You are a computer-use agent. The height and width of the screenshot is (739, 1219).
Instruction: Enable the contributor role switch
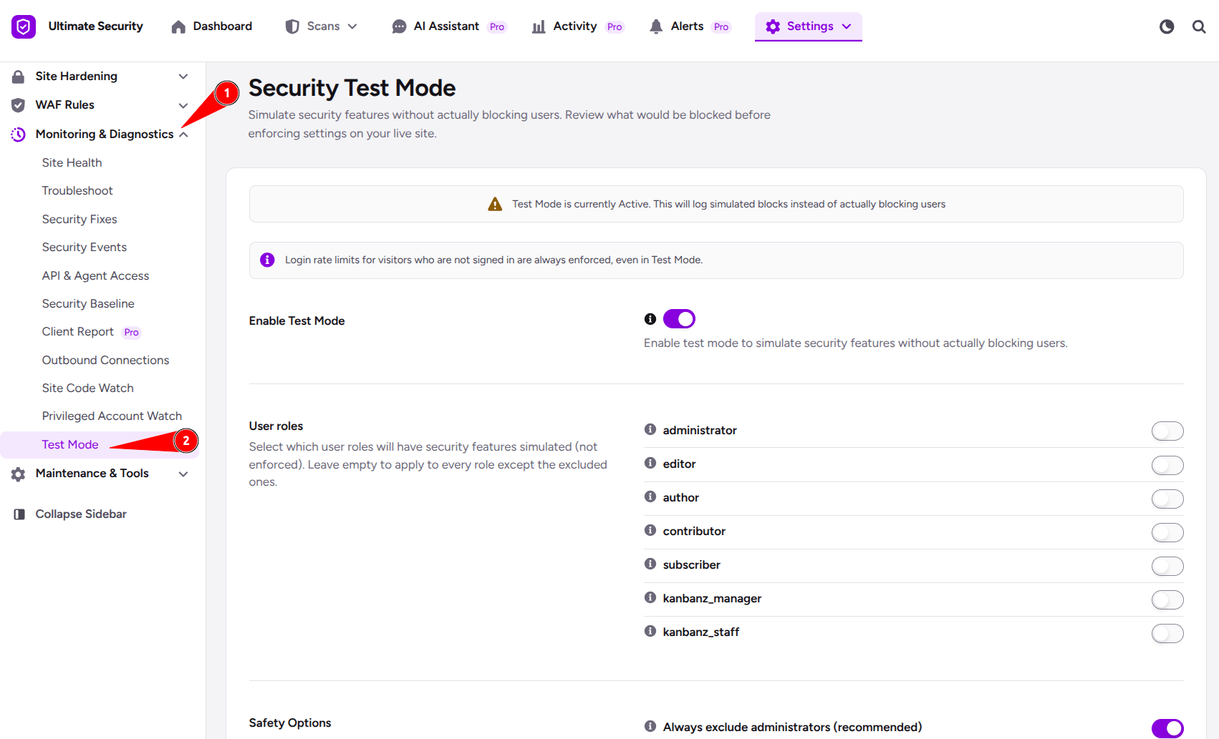pos(1167,532)
